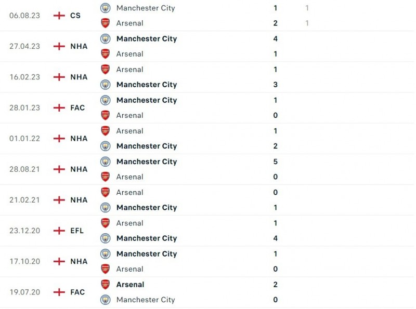Click England flag beside CS competition

(59, 16)
